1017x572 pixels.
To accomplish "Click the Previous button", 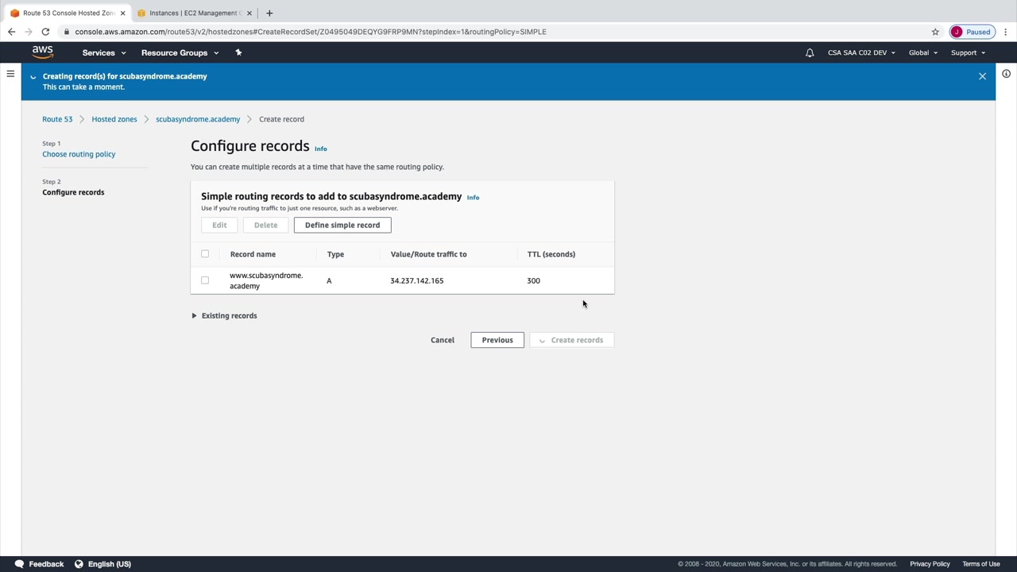I will [x=497, y=340].
